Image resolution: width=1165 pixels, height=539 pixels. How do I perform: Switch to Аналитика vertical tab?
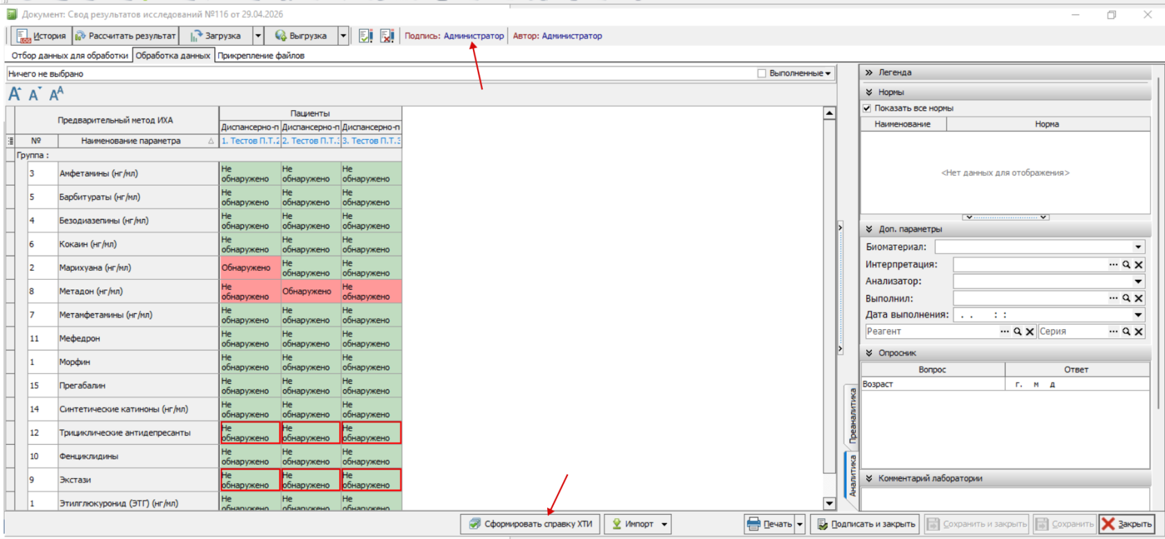tap(852, 475)
